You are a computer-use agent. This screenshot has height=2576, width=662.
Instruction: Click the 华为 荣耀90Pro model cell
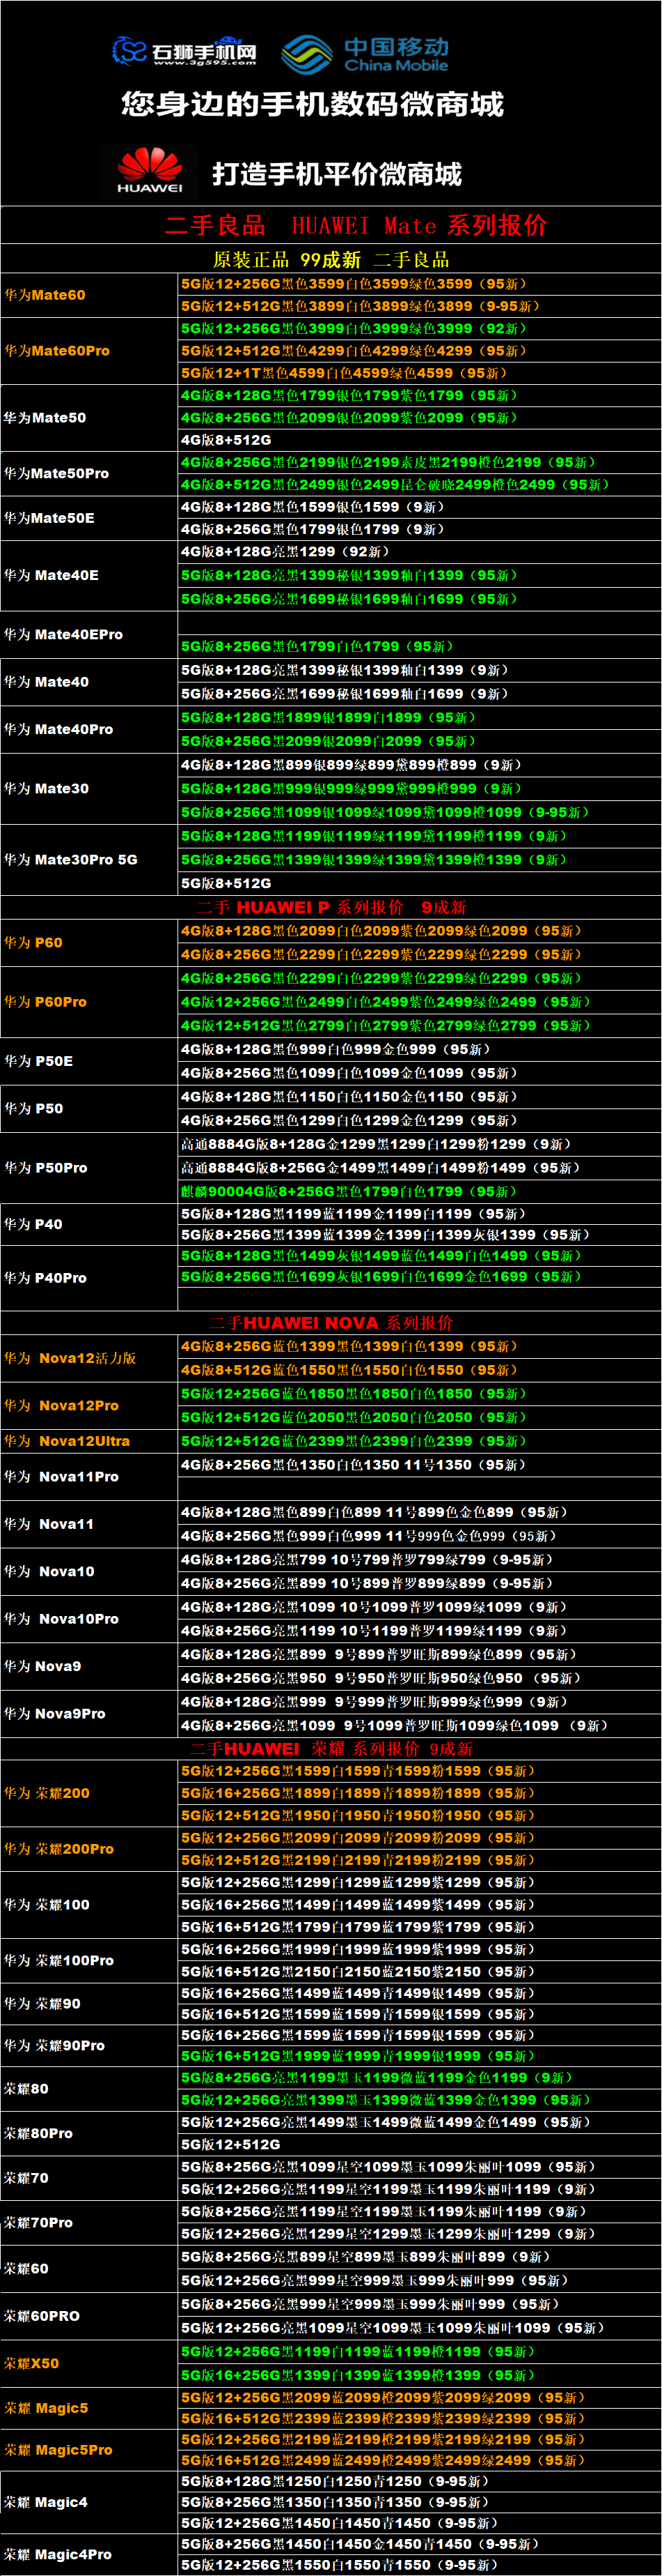(x=89, y=2045)
